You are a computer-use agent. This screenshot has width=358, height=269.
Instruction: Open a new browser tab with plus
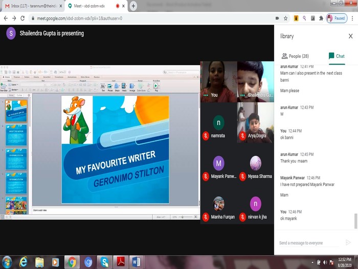pyautogui.click(x=133, y=6)
